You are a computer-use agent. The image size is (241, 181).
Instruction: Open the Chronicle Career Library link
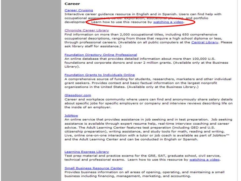click(87, 30)
